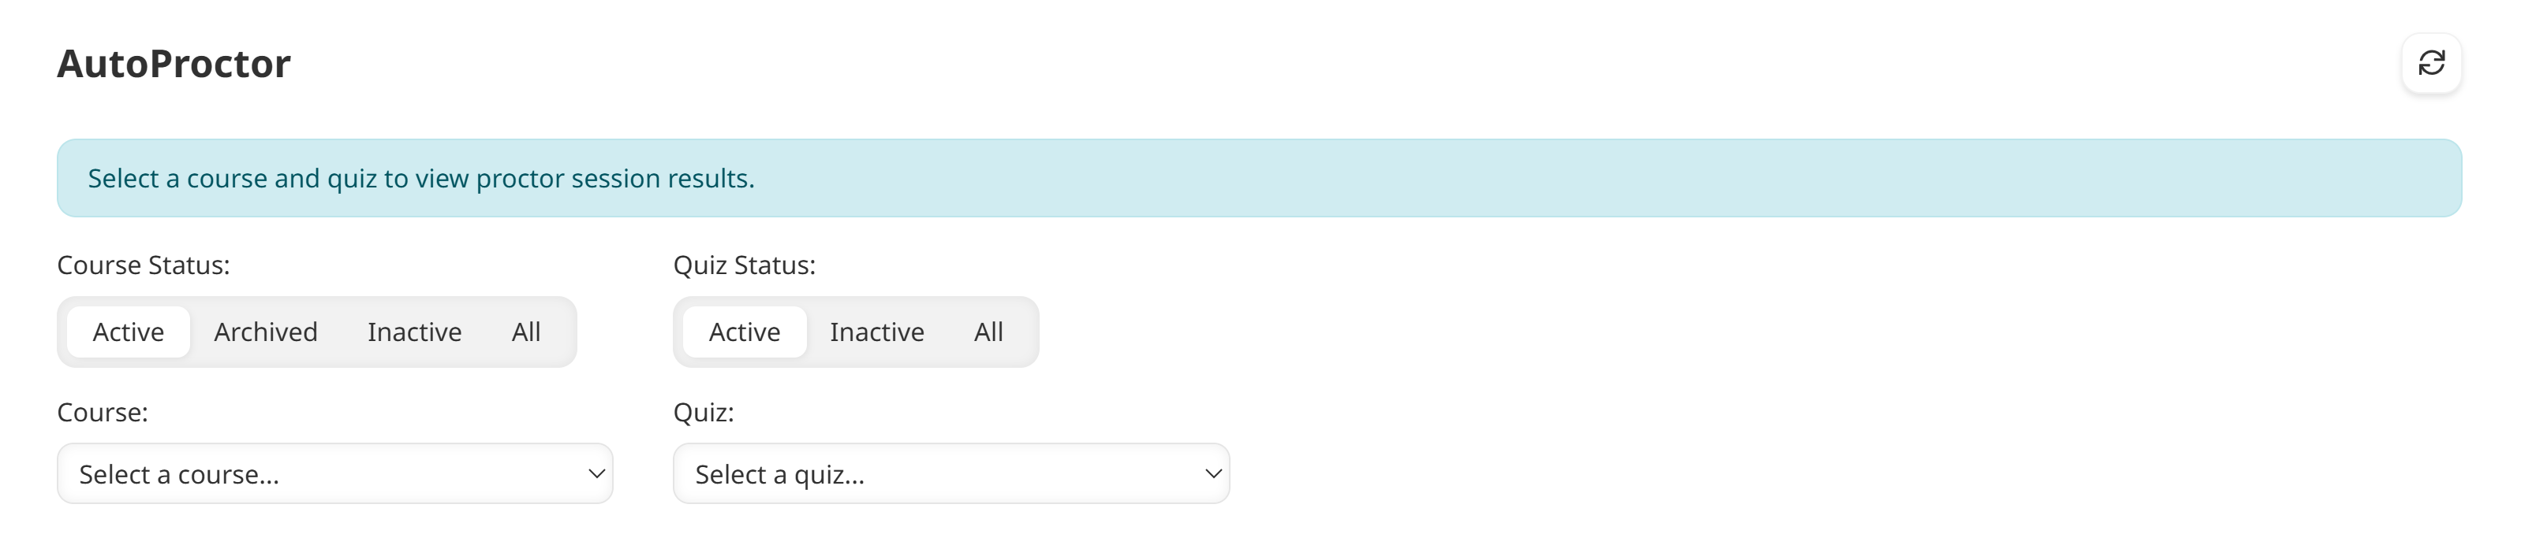
Task: Click the 'Course Status:' label
Action: [143, 265]
